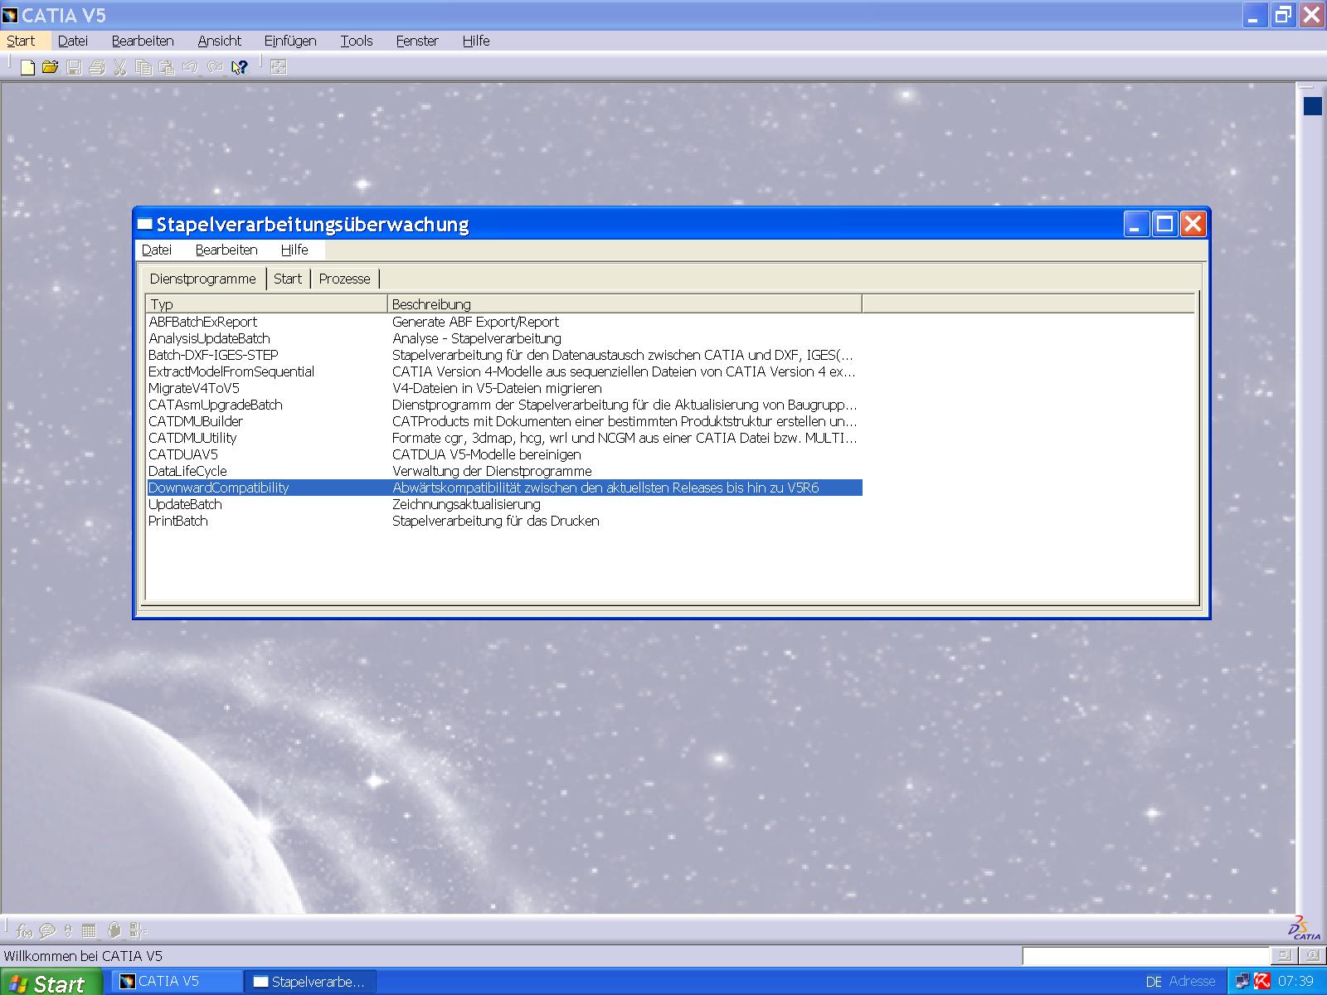This screenshot has height=995, width=1327.
Task: Click the Beschreibung column header
Action: [x=625, y=304]
